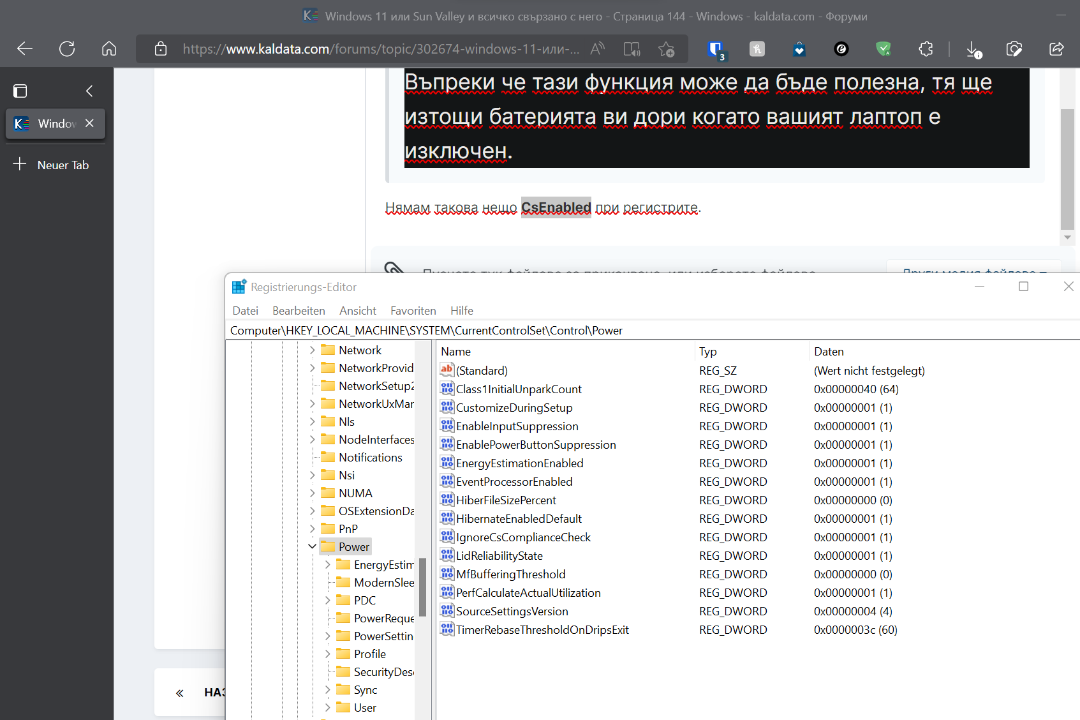Select the LidReliabilityState value icon
This screenshot has height=720, width=1080.
[447, 555]
